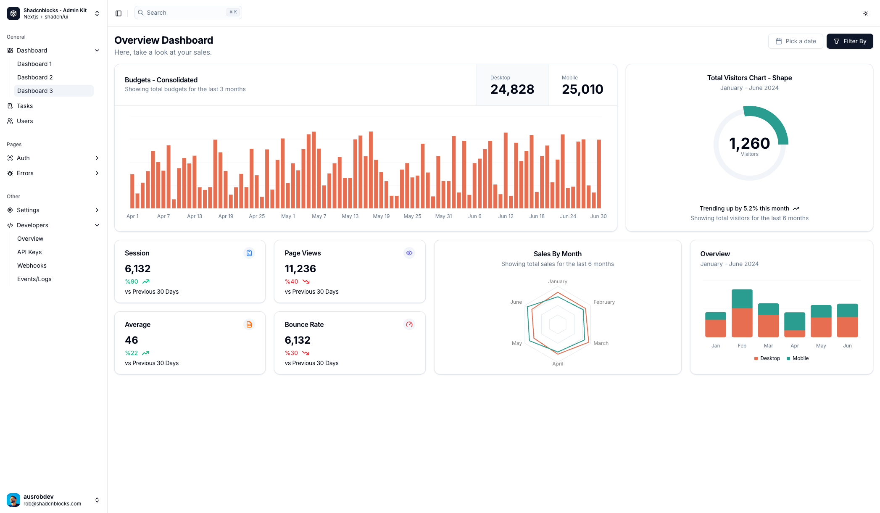The image size is (880, 513).
Task: Click the Shadcnblocks logo icon
Action: [x=13, y=13]
